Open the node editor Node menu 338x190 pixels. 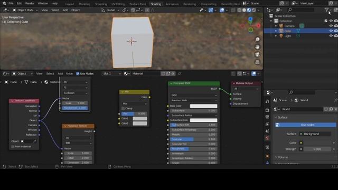69,74
